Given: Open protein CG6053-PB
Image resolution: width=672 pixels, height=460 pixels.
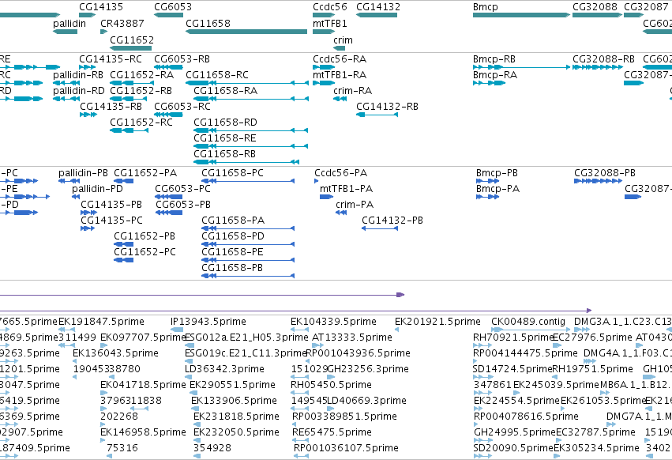Looking at the screenshot, I should click(x=183, y=205).
